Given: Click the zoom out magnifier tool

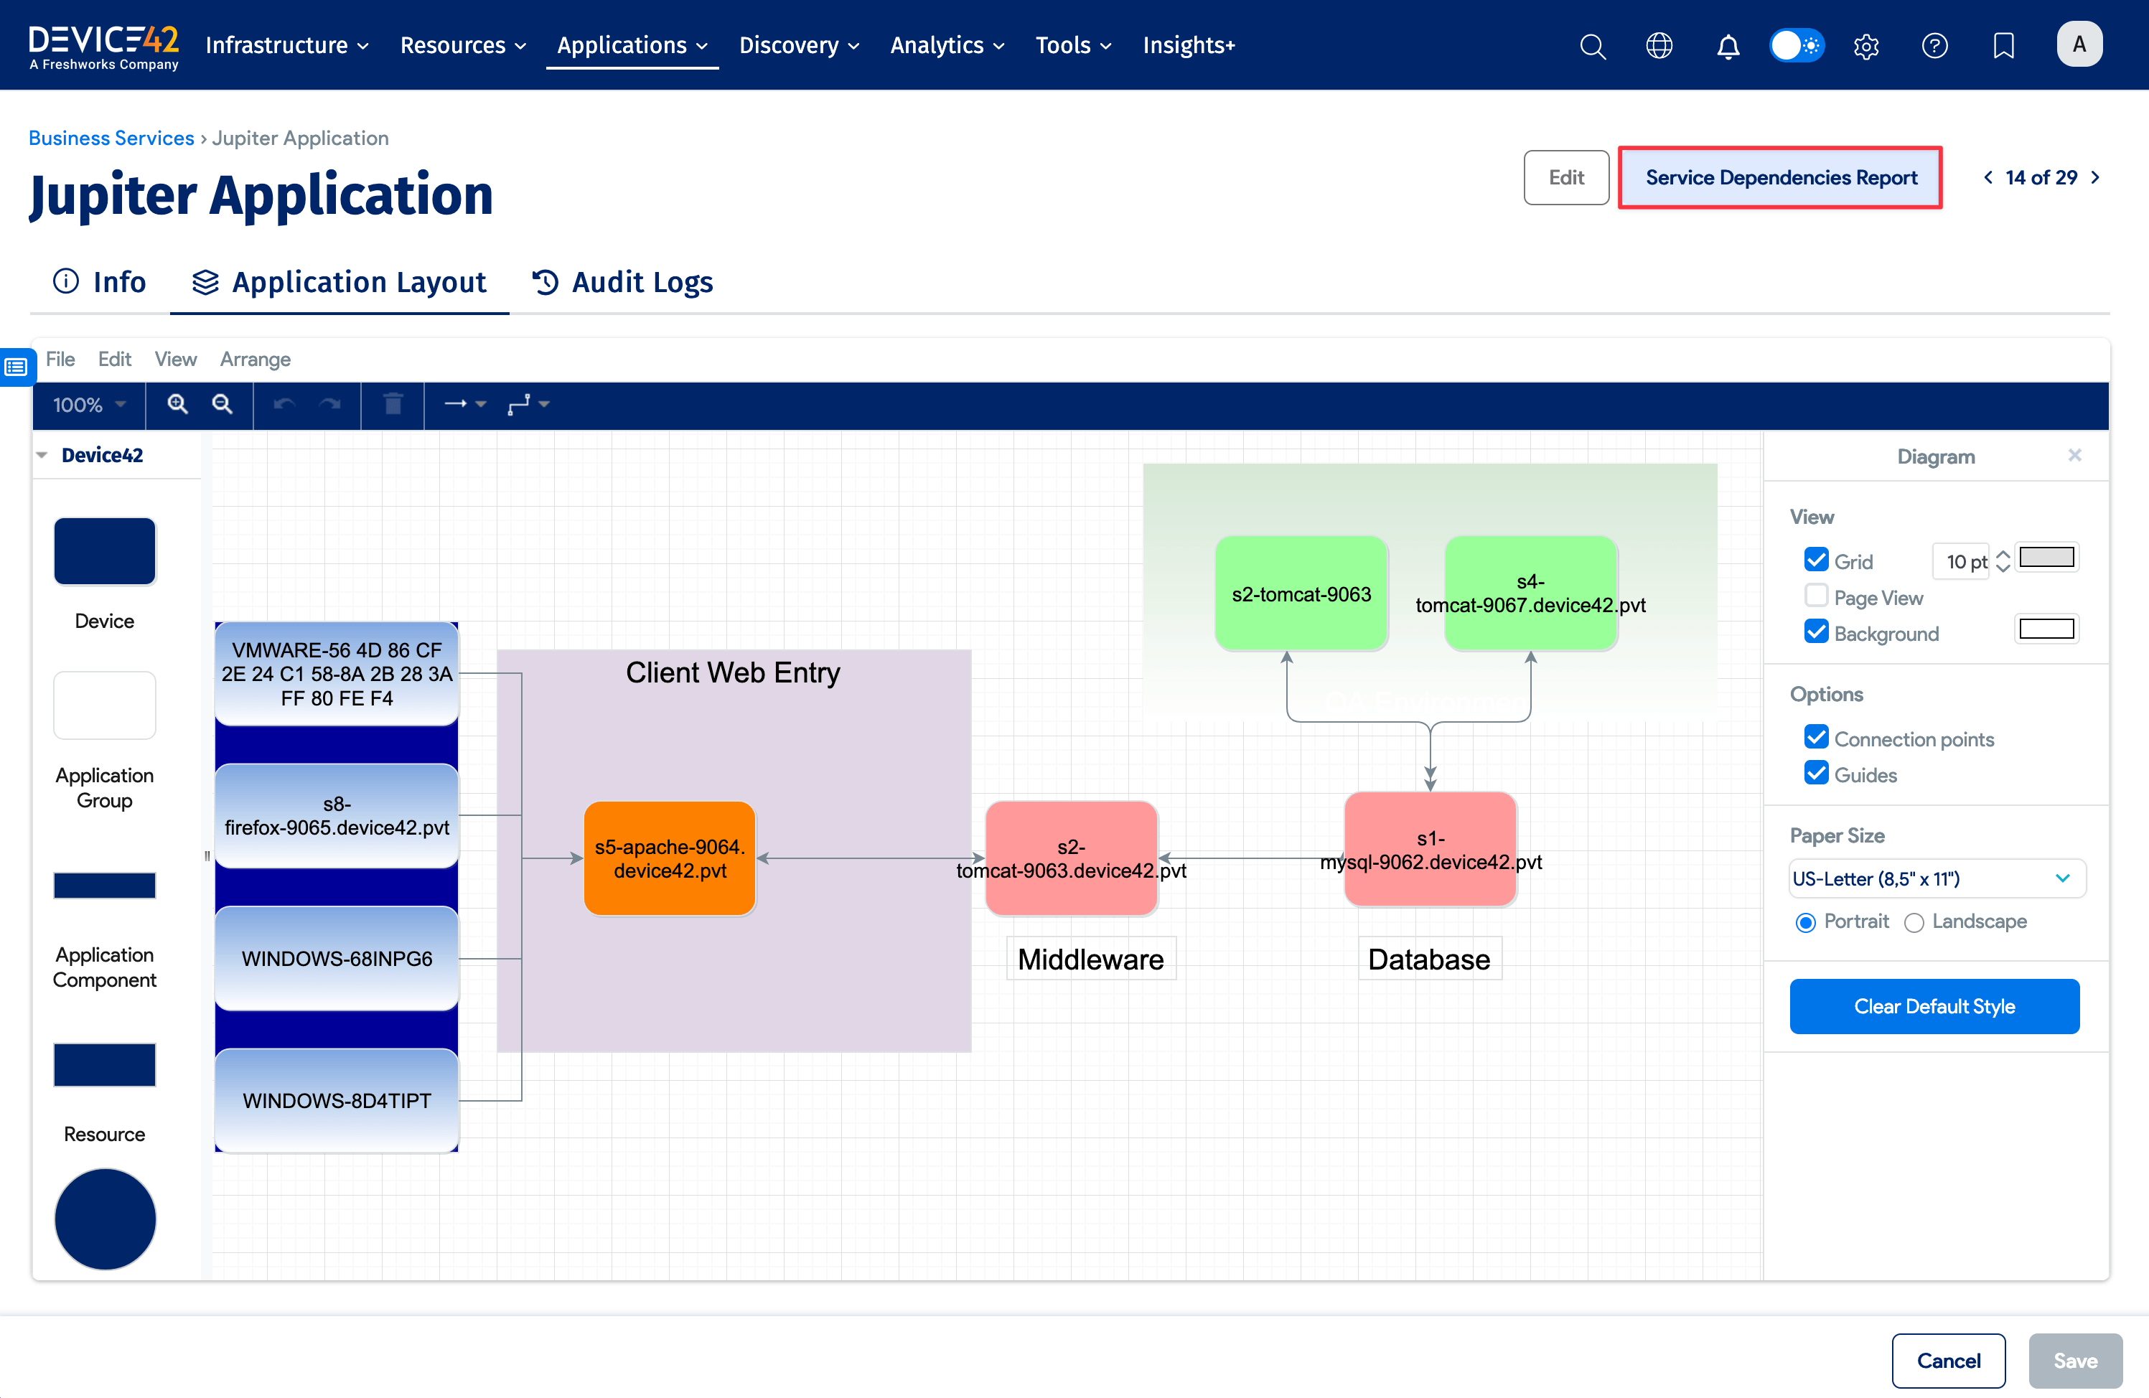Looking at the screenshot, I should (x=223, y=404).
